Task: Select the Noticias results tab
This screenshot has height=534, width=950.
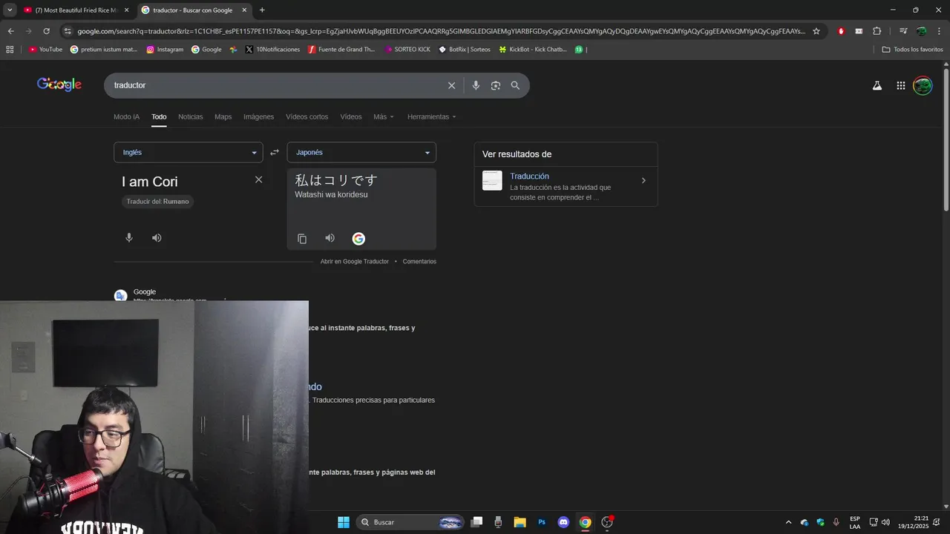Action: coord(191,116)
